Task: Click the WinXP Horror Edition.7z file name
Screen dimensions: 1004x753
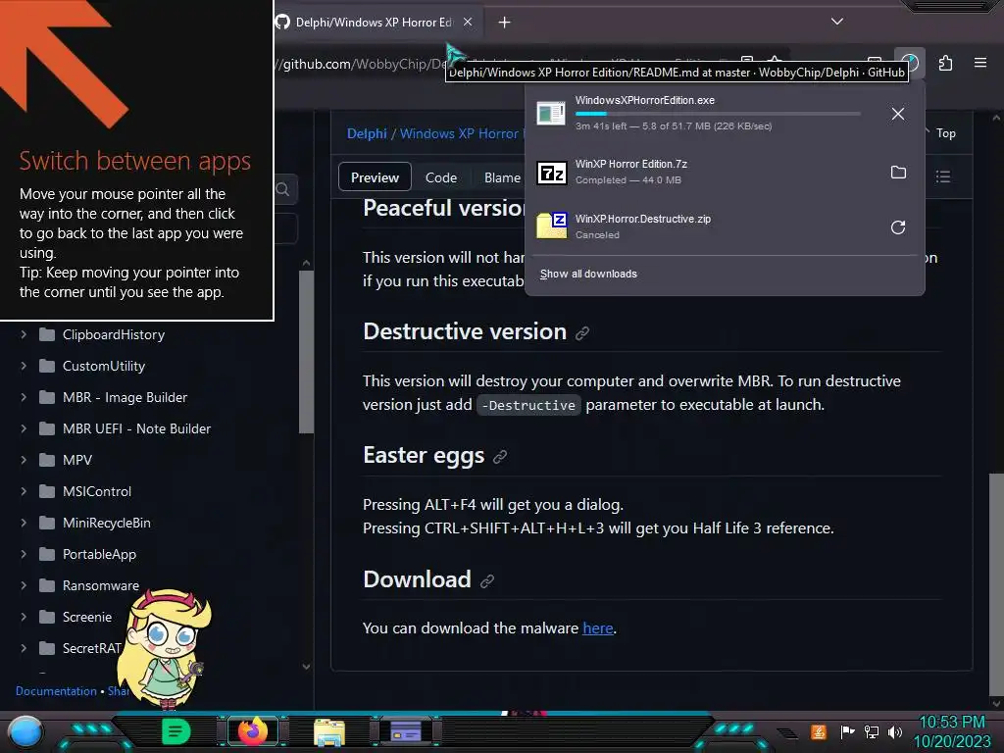Action: point(631,164)
